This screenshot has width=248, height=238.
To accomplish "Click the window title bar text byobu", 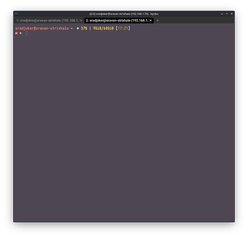I will pyautogui.click(x=124, y=14).
